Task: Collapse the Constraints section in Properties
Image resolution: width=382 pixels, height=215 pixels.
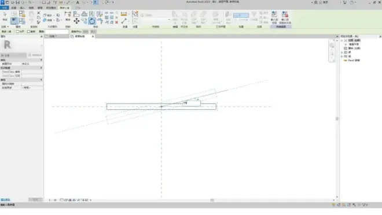Action: 41,60
